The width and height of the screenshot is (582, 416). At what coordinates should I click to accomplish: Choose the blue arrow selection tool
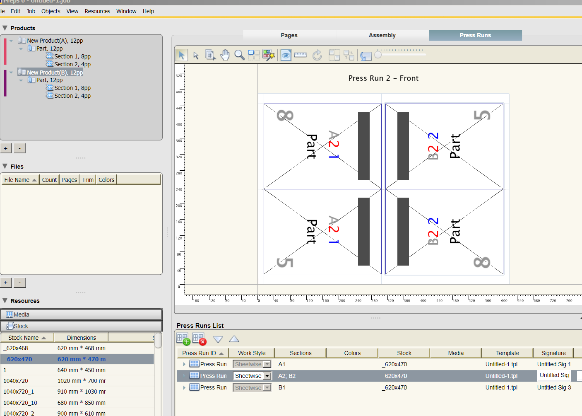[x=181, y=55]
